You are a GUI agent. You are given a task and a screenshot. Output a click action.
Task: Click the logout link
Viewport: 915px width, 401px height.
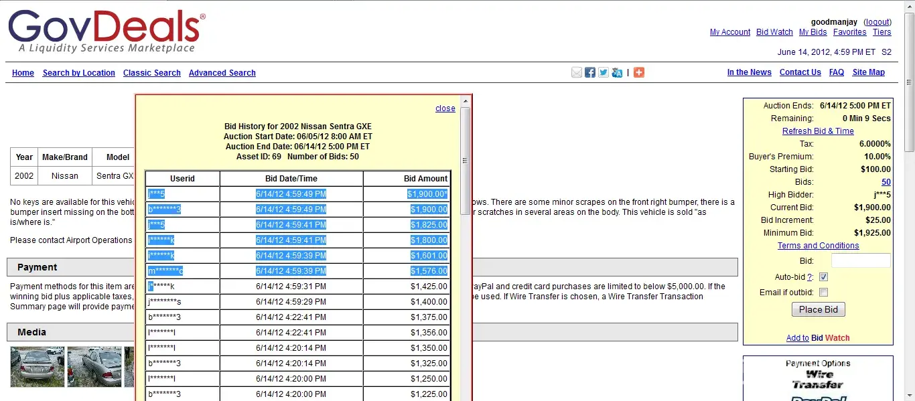click(x=877, y=22)
